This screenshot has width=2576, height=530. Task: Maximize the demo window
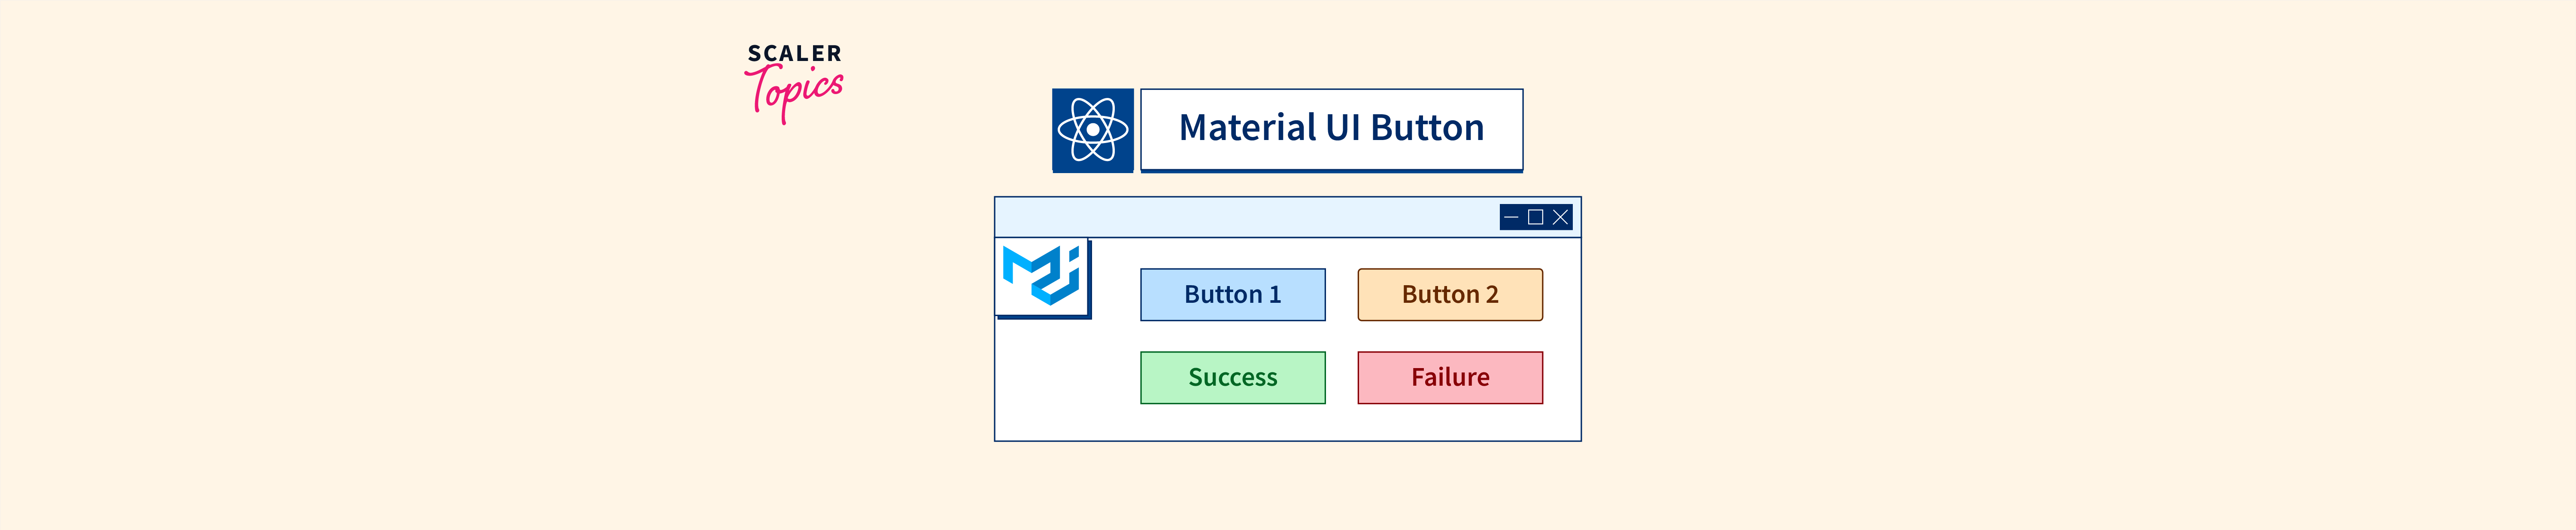[1535, 217]
